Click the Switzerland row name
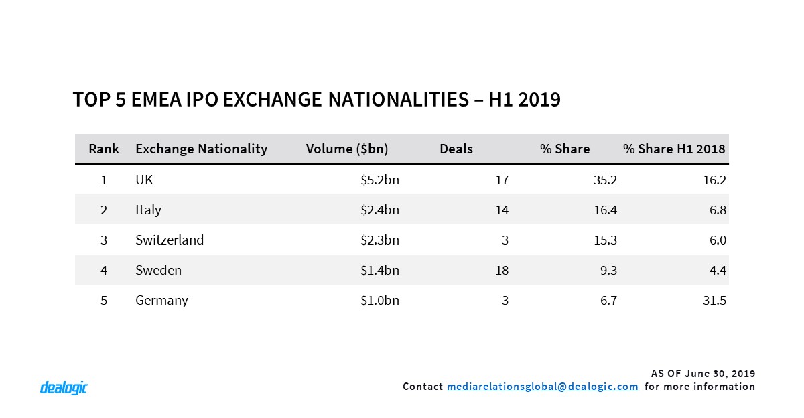The height and width of the screenshot is (418, 804). [x=170, y=240]
